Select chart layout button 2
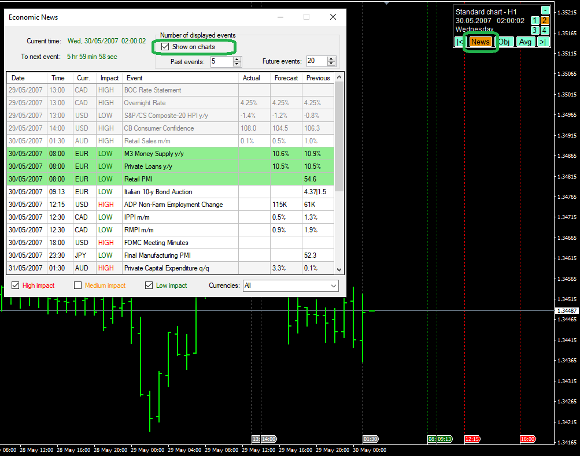 point(545,21)
